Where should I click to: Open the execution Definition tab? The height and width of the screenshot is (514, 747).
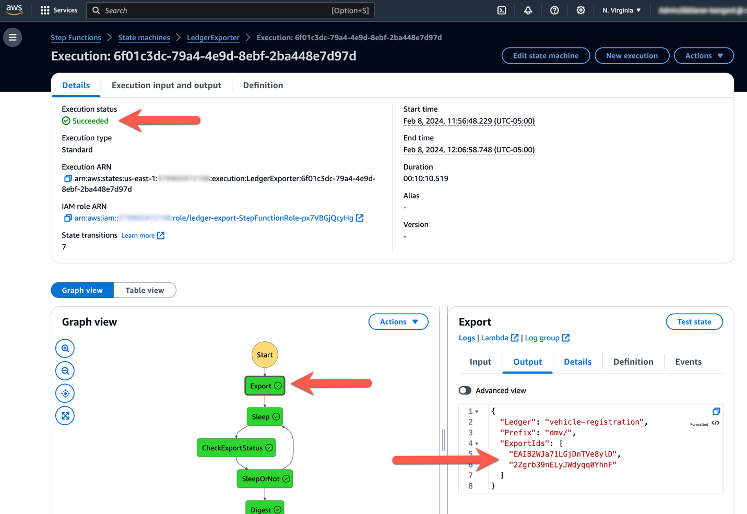pos(263,85)
